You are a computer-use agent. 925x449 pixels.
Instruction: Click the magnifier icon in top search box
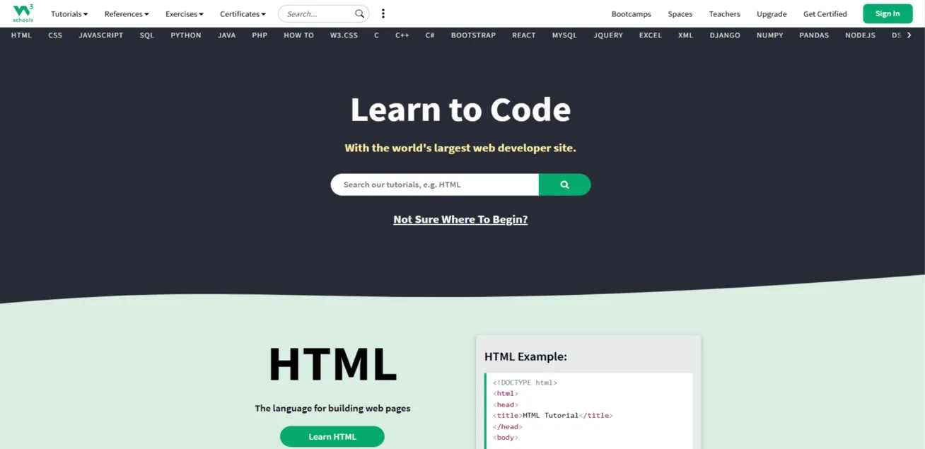click(x=359, y=13)
